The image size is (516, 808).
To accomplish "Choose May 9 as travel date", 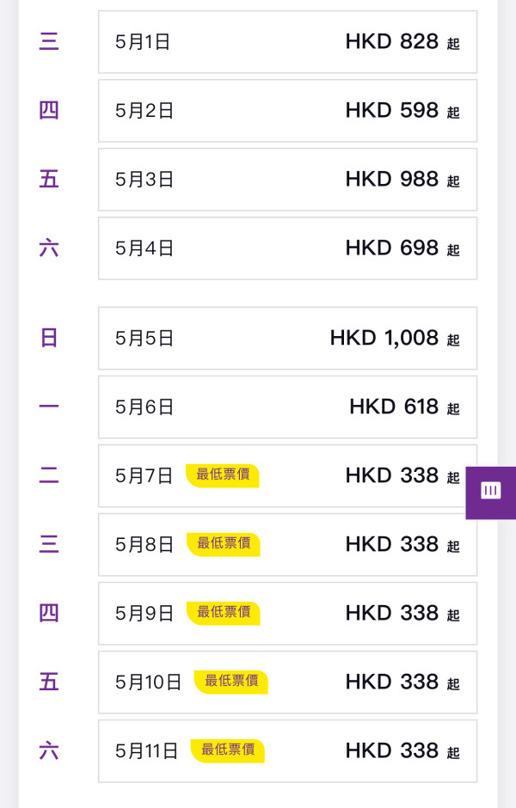I will coord(287,613).
